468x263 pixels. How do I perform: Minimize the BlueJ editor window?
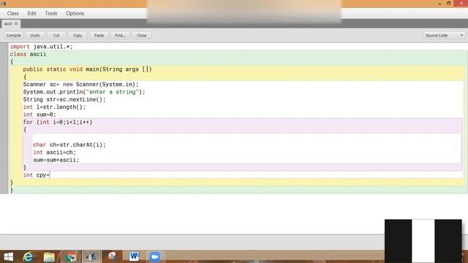coord(439,4)
